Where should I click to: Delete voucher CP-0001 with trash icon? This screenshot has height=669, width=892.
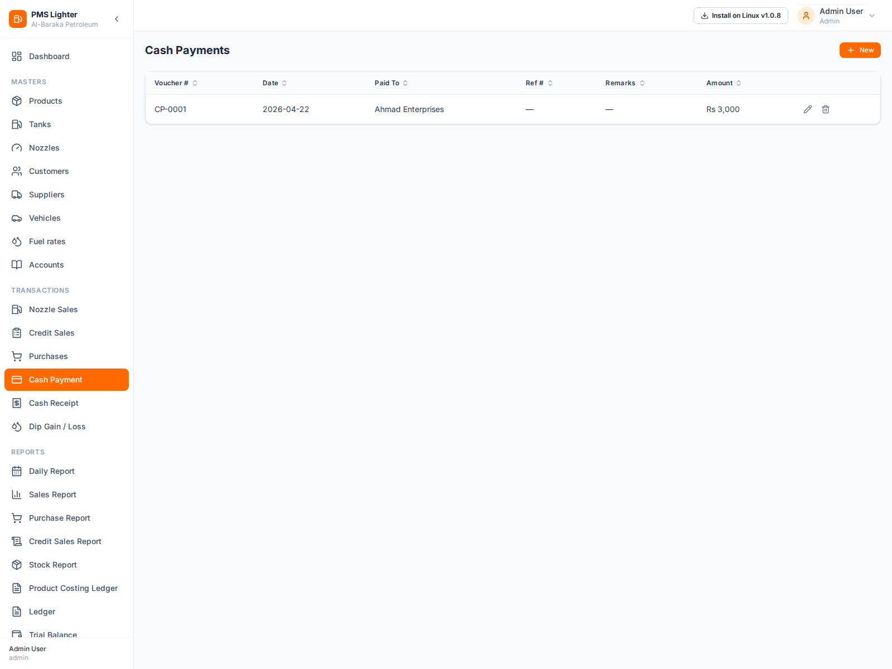point(826,109)
